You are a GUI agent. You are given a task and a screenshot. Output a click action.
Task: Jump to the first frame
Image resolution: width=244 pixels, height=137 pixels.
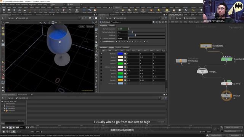point(3,127)
